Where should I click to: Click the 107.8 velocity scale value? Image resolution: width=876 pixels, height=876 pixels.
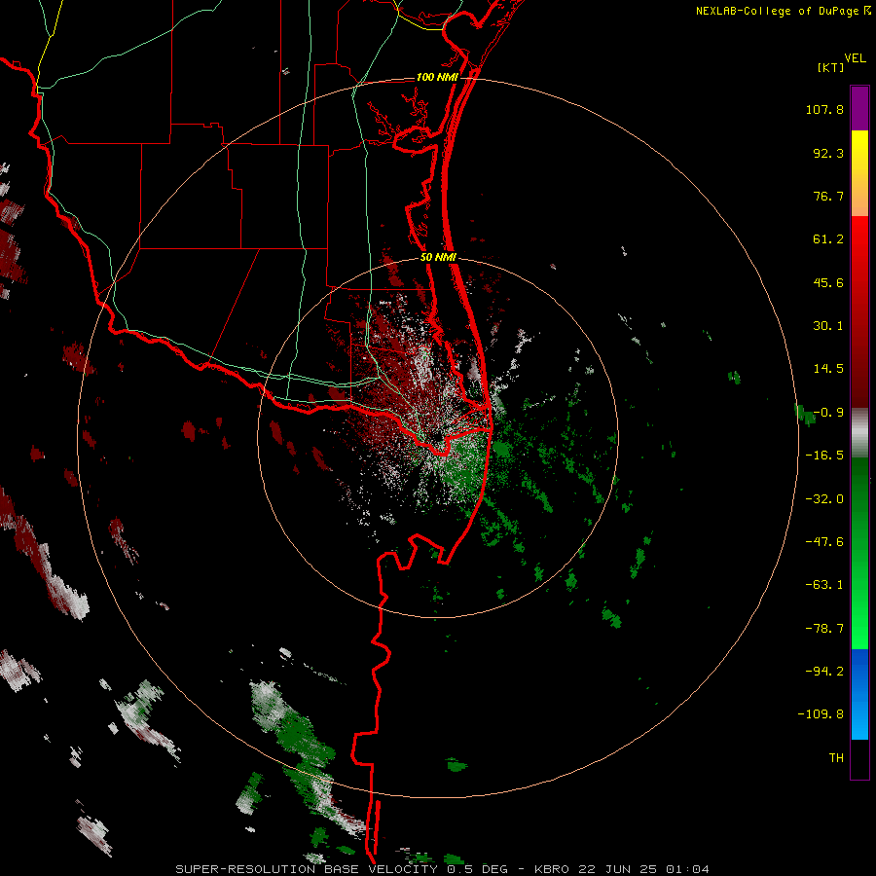824,109
